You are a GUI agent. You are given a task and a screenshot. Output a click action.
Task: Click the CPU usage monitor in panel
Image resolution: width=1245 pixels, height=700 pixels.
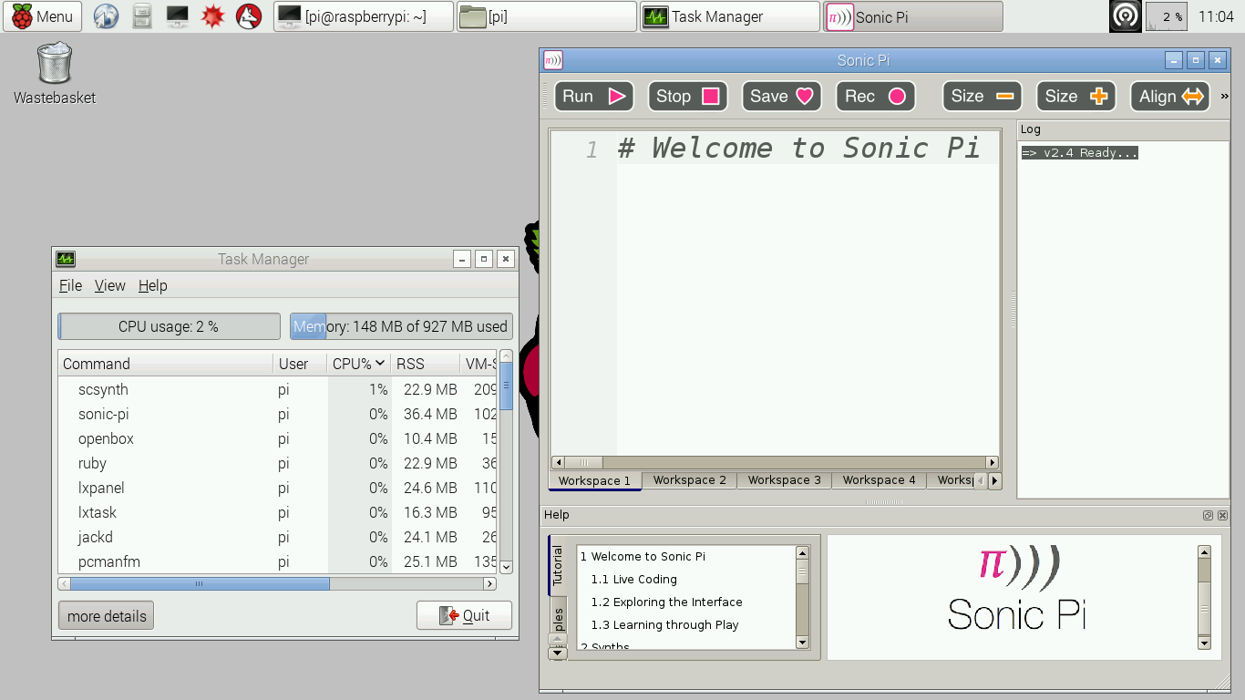(x=1167, y=16)
